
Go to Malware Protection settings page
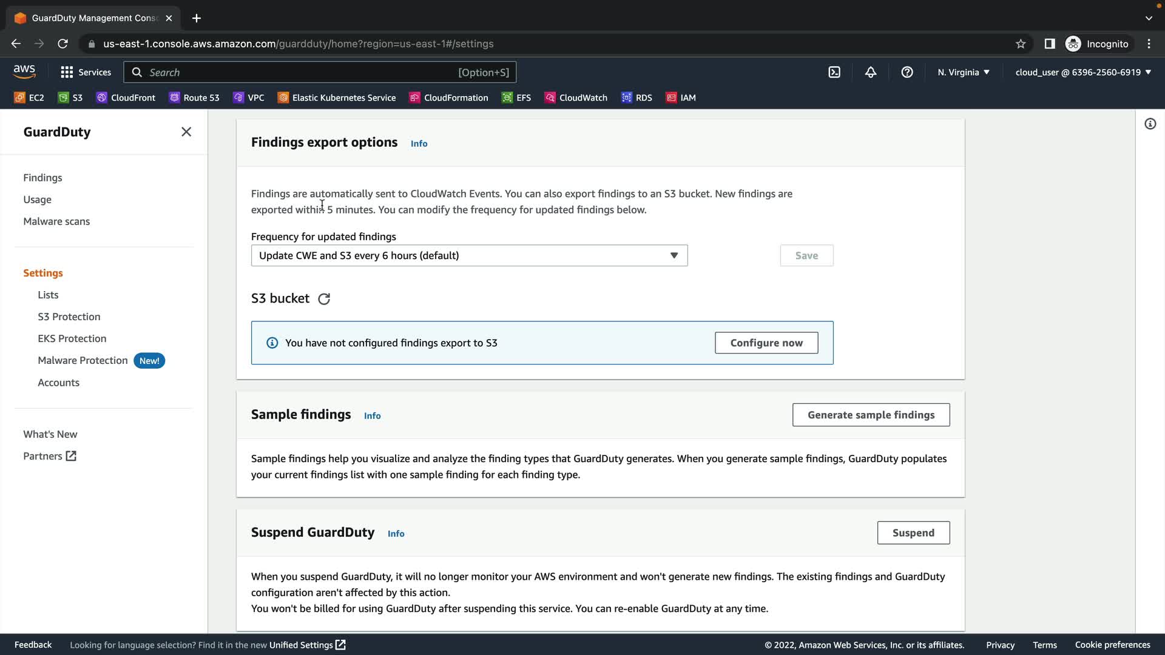[83, 360]
